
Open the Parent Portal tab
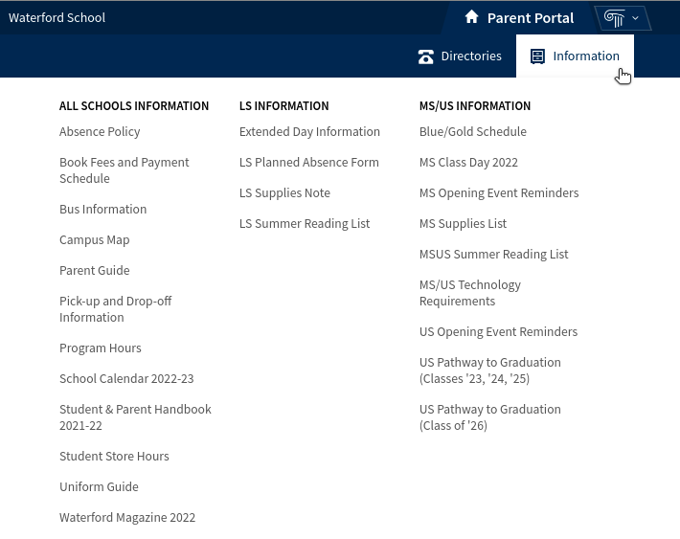point(530,18)
